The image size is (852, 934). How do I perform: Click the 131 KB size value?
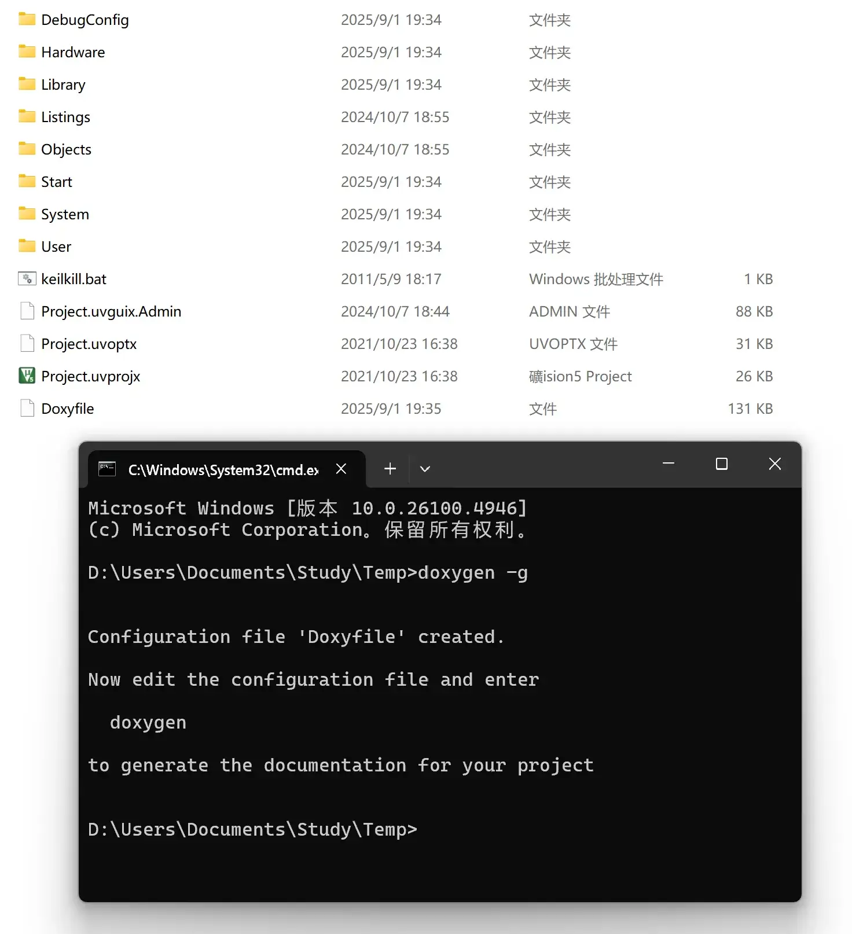[x=750, y=409]
